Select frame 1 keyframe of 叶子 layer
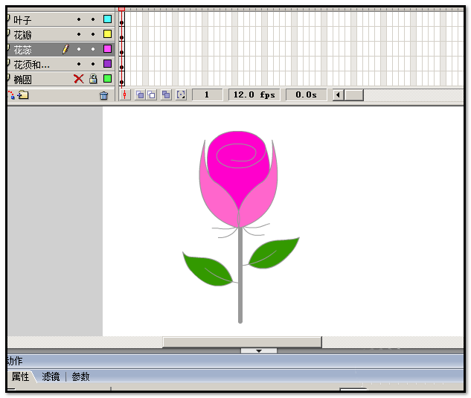Viewport: 471px width, 398px height. pos(121,19)
